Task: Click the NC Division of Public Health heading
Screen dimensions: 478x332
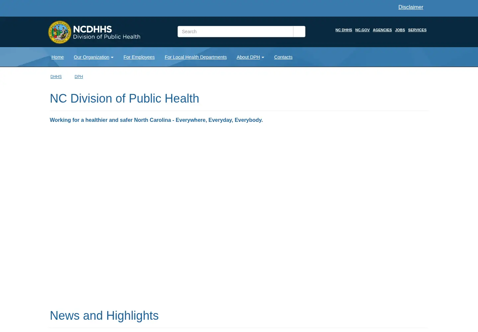Action: (124, 99)
